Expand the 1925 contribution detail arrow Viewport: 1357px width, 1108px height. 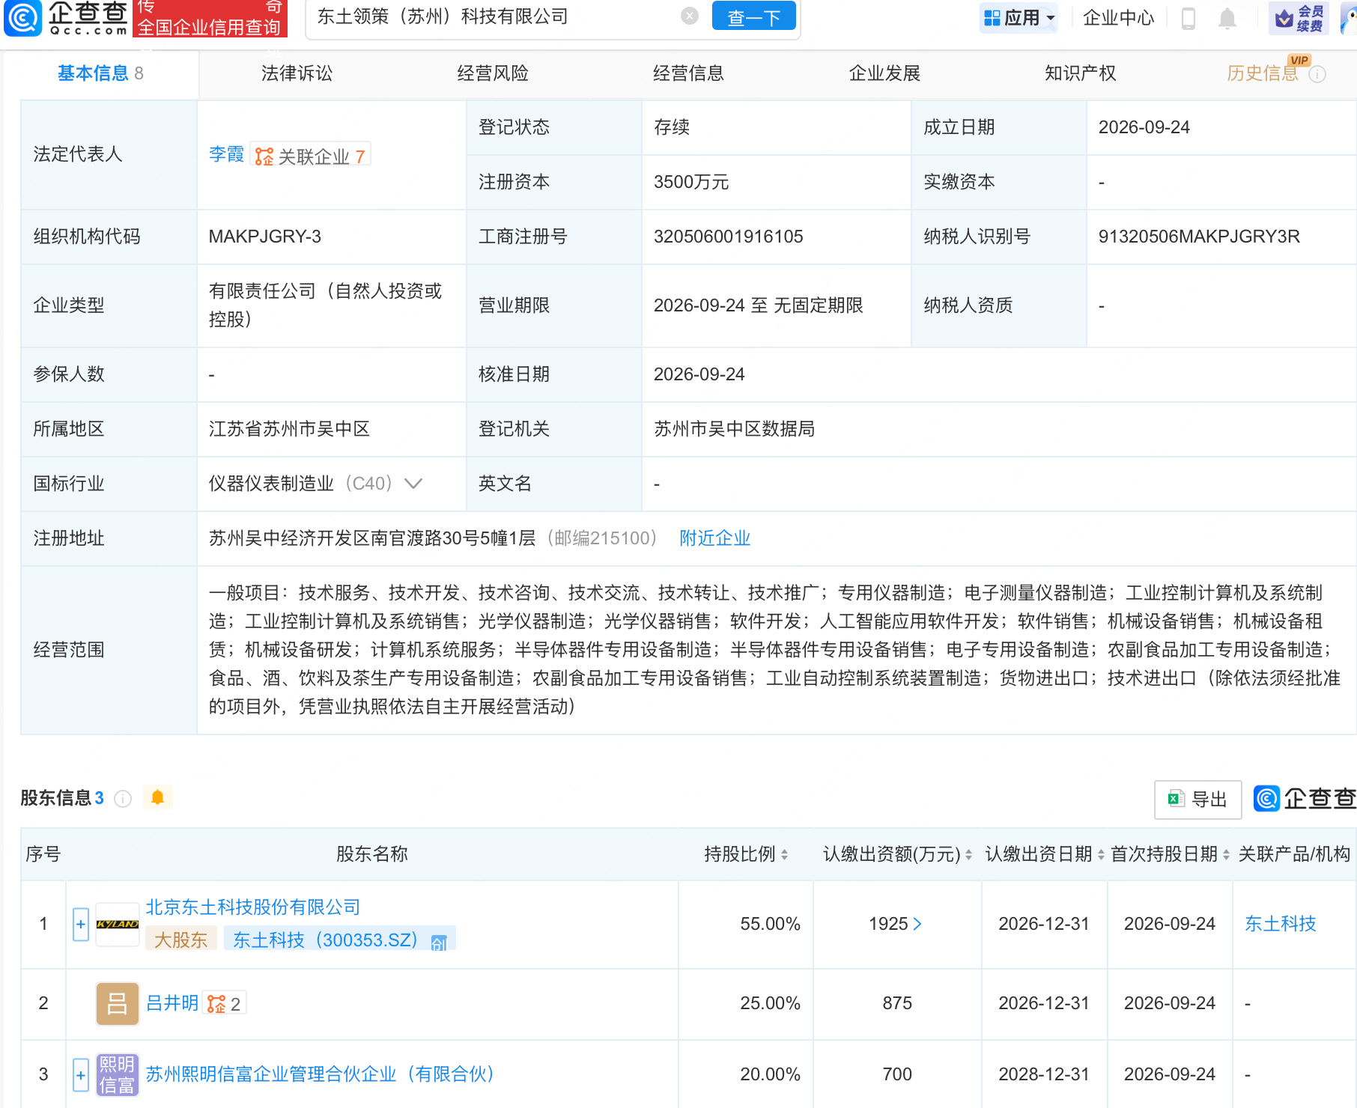point(917,925)
